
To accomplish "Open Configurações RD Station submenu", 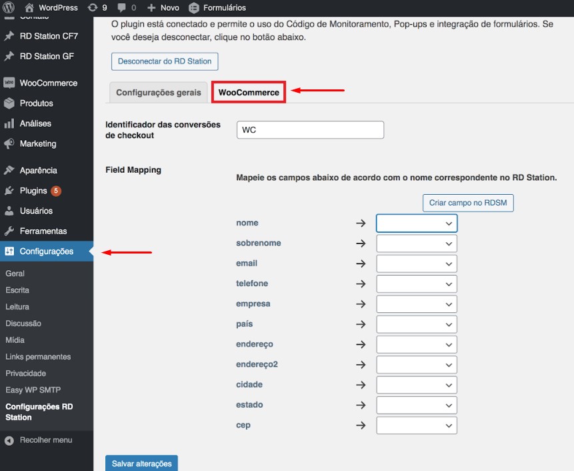I will point(39,412).
